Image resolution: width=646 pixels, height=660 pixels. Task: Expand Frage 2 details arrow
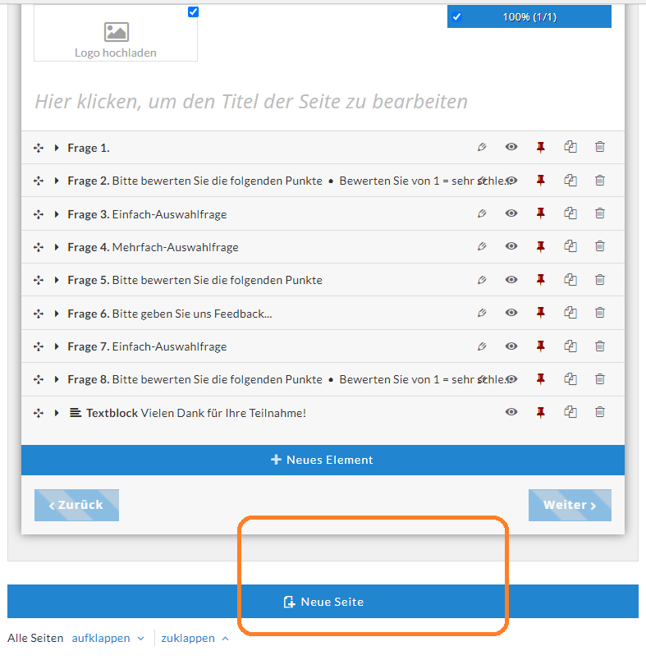pyautogui.click(x=57, y=181)
